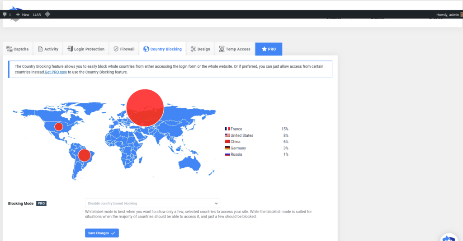Image resolution: width=463 pixels, height=241 pixels.
Task: Click the check mark on Save Changes
Action: (113, 233)
